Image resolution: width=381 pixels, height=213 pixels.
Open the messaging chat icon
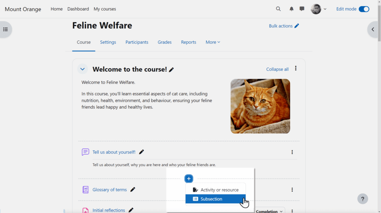click(302, 9)
